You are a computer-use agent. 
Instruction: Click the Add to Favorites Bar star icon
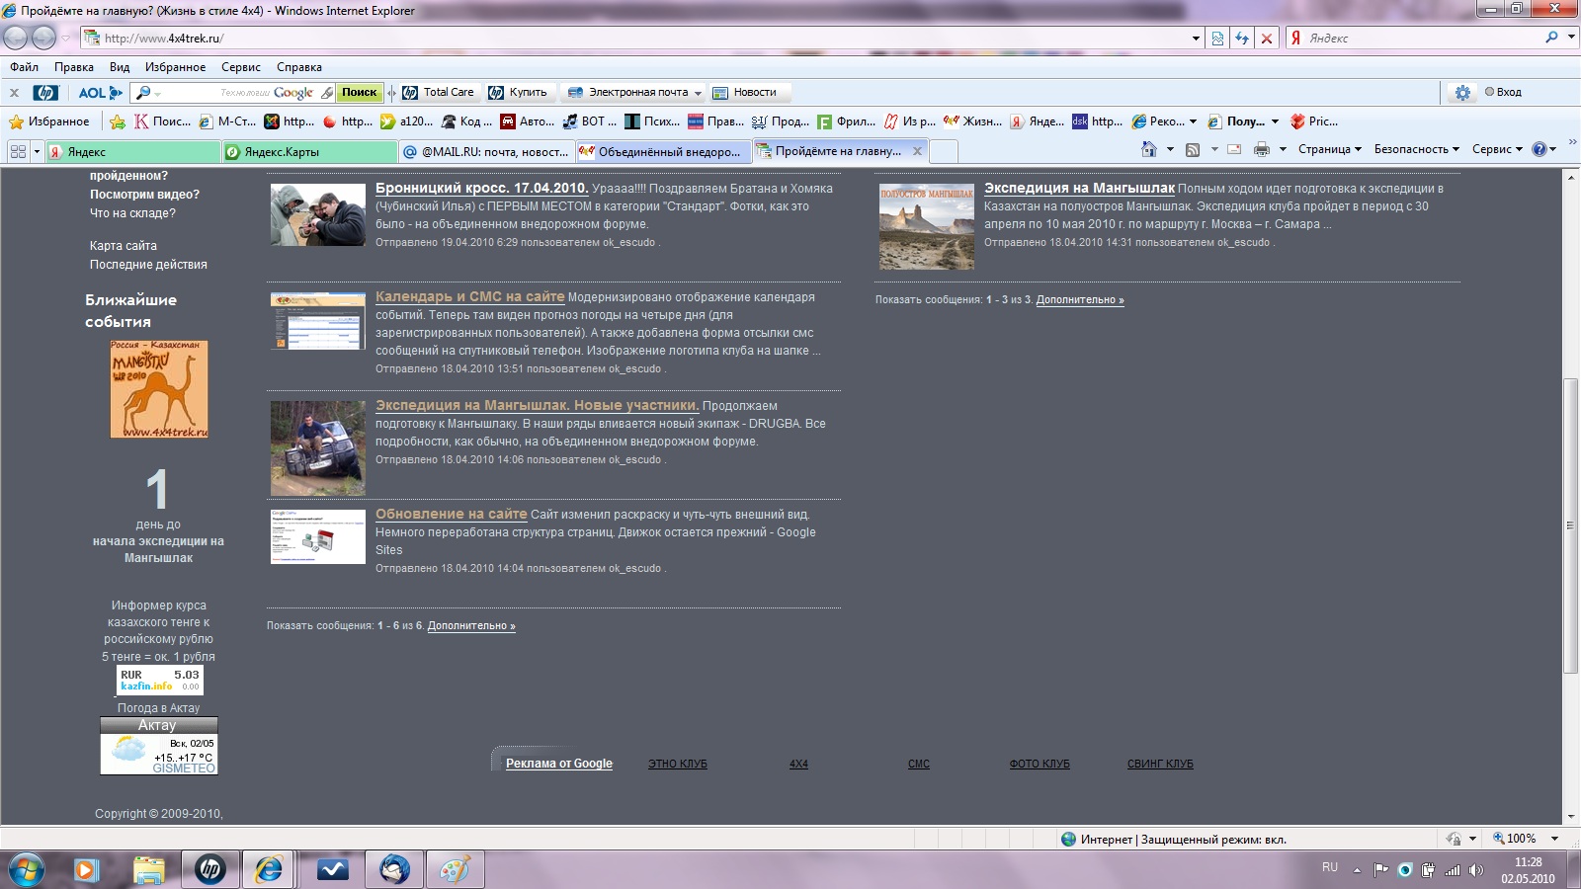pos(118,121)
